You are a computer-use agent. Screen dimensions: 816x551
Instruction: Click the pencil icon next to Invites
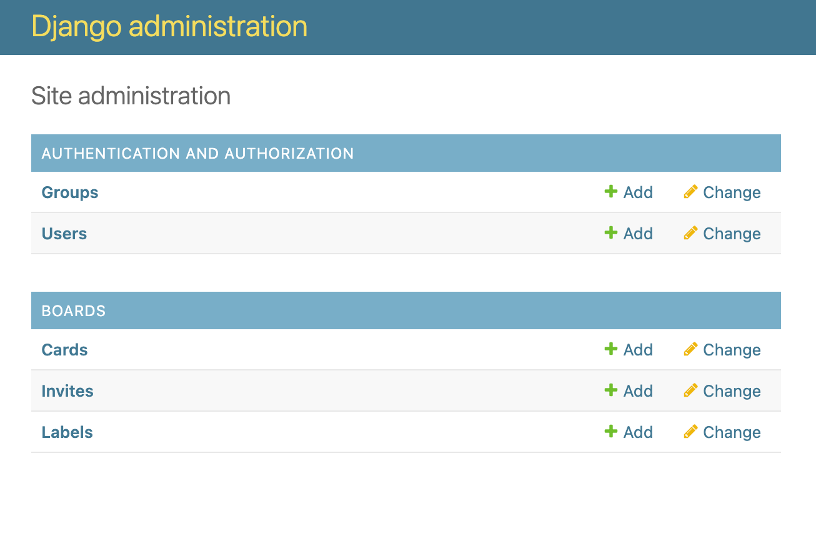tap(690, 390)
